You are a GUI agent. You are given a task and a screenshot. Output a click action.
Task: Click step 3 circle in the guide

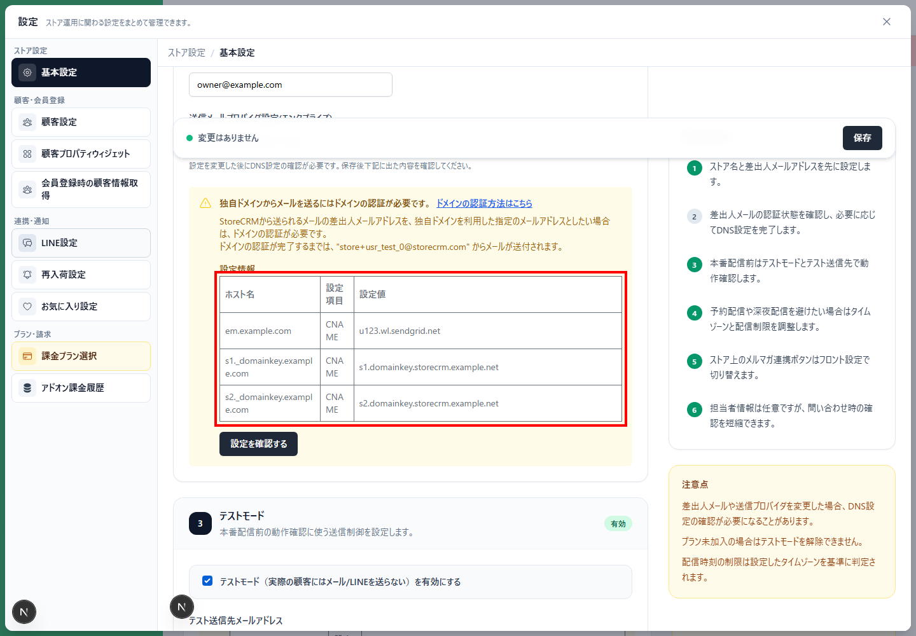click(x=695, y=265)
